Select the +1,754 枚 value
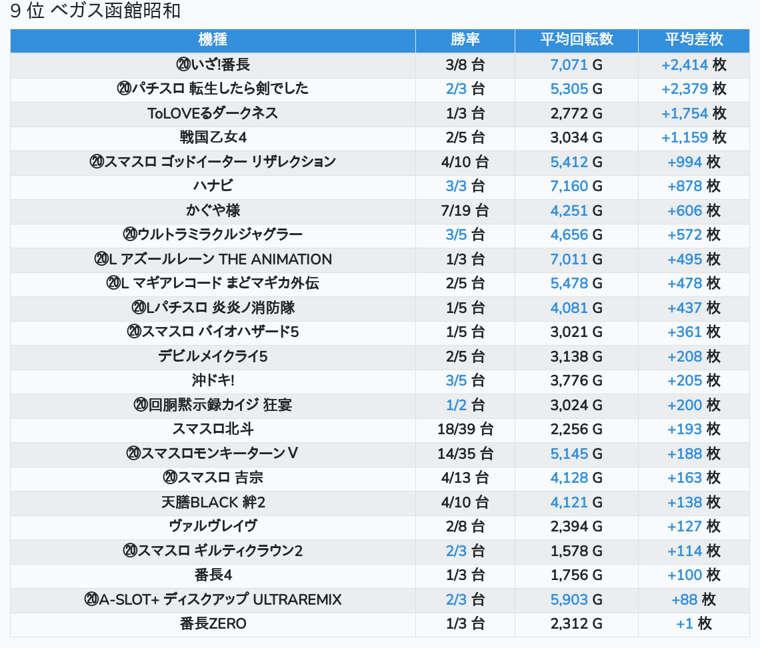The image size is (760, 648). (x=693, y=113)
